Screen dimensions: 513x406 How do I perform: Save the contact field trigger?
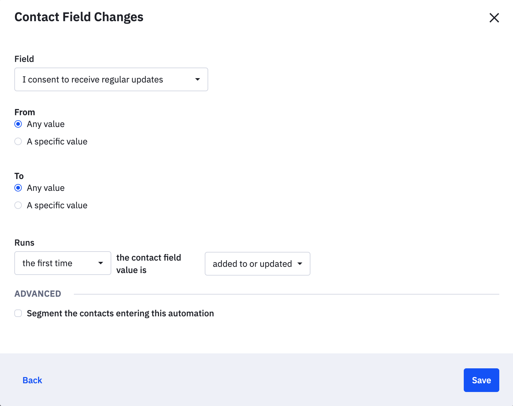pos(481,380)
